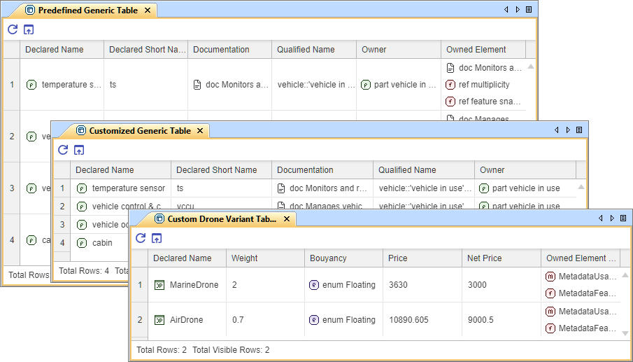Close the Customized Generic Table tab

point(199,131)
